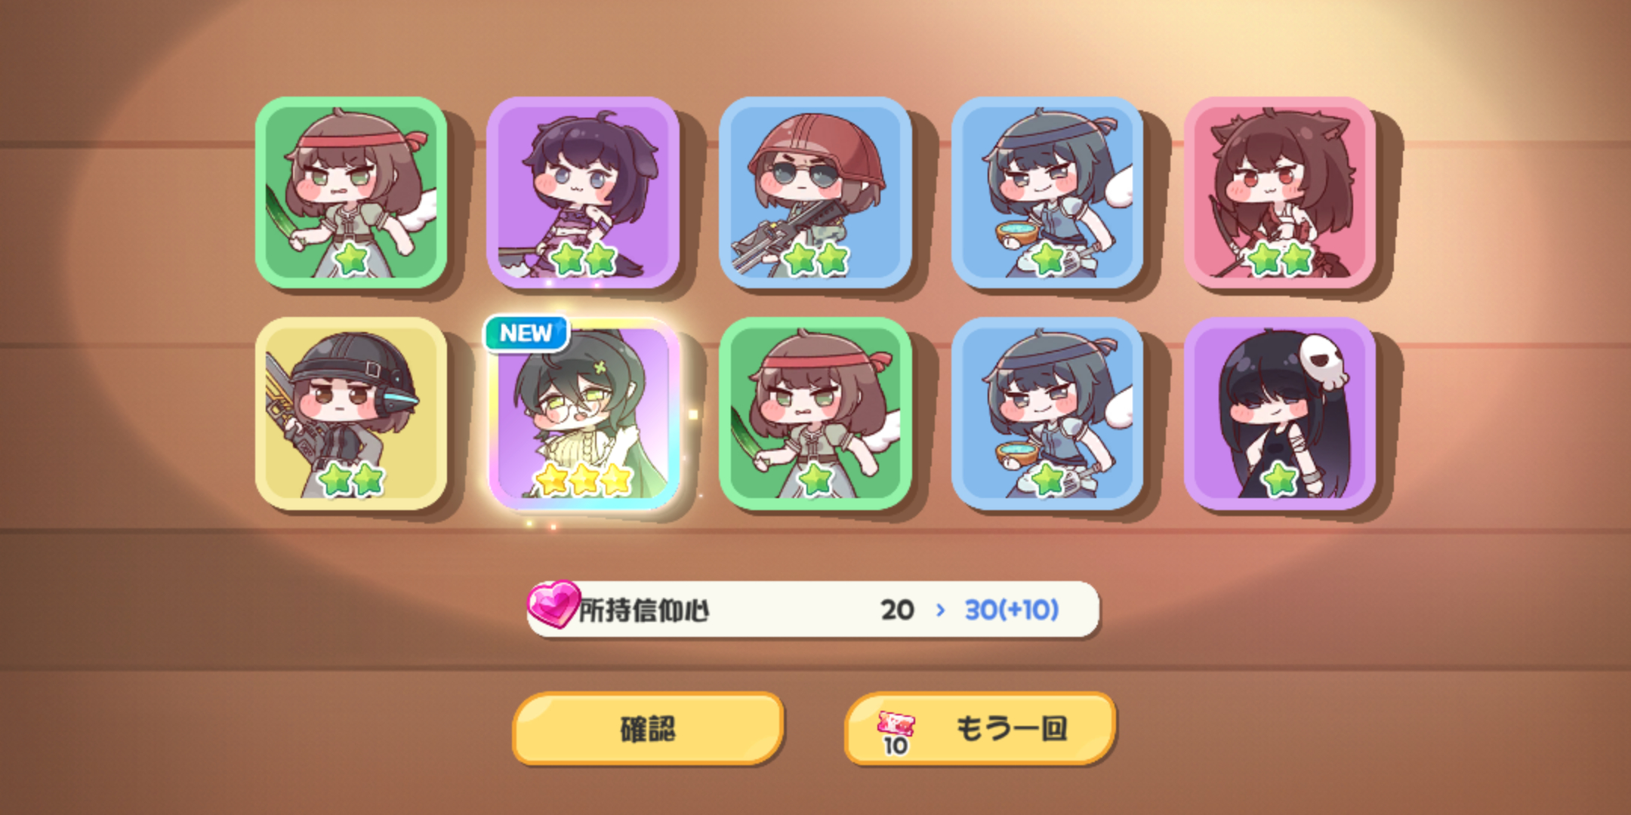1631x815 pixels.
Task: Click the blue 30(+10) faith point value
Action: (x=1012, y=610)
